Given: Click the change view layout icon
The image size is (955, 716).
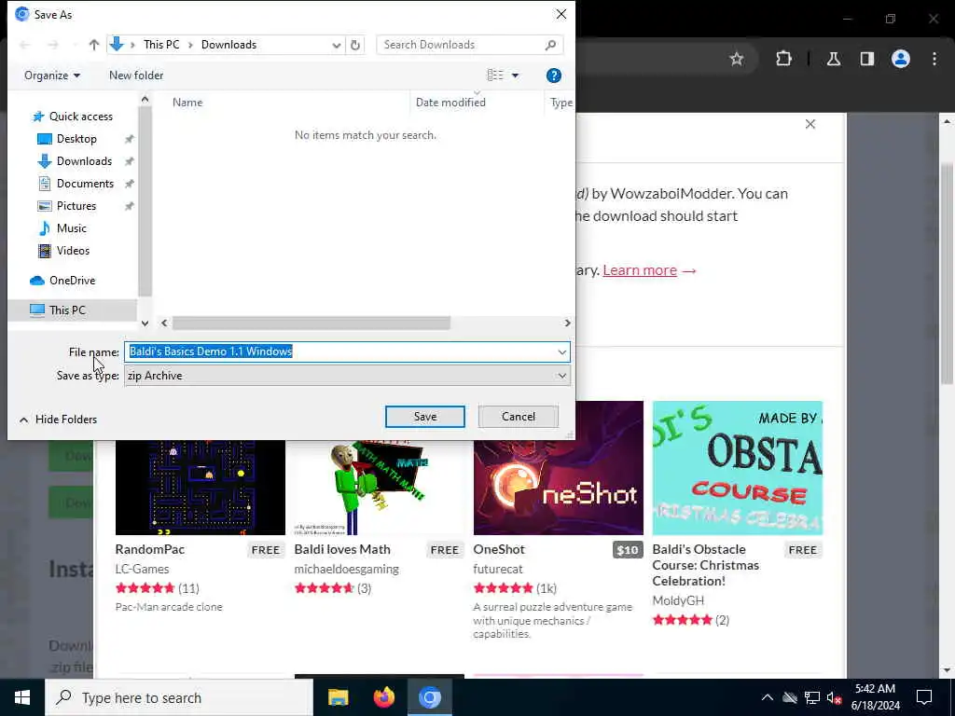Looking at the screenshot, I should (495, 75).
